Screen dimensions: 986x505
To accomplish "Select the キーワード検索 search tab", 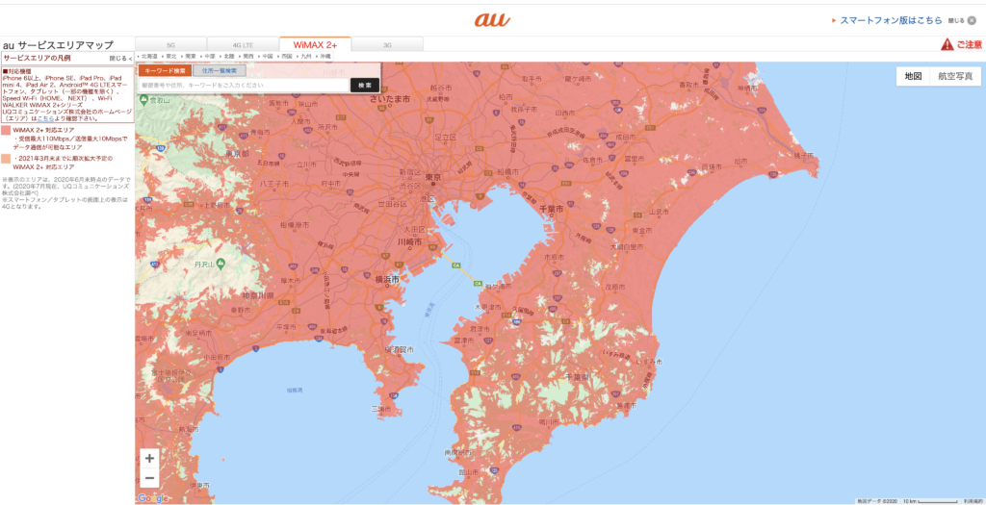I will (164, 71).
